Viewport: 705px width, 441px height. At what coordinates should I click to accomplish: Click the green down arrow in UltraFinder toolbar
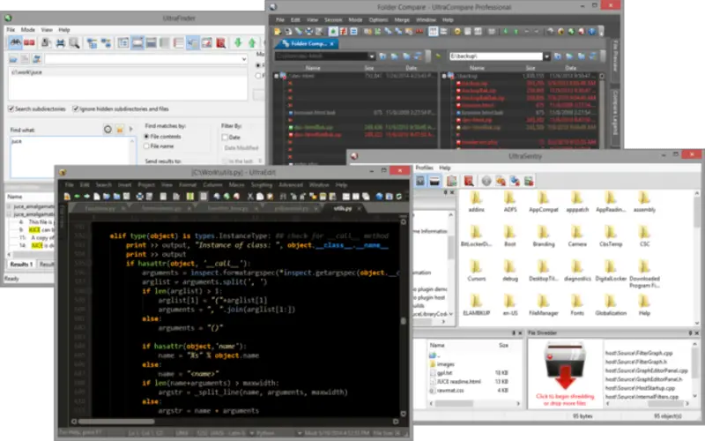point(238,42)
